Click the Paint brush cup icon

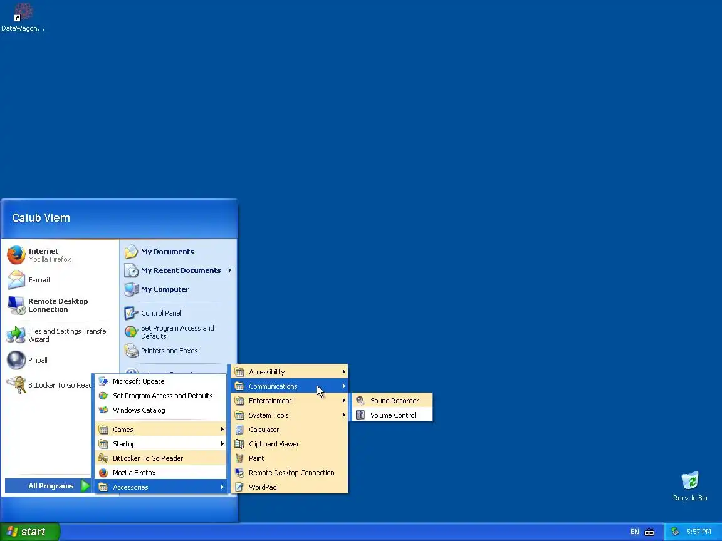point(239,458)
